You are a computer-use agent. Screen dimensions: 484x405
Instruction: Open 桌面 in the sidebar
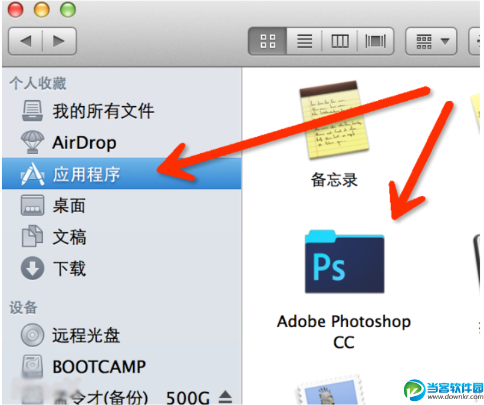[x=121, y=205]
